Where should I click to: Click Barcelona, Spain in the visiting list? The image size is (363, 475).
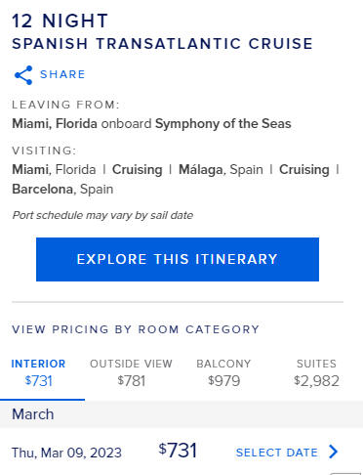coord(62,190)
